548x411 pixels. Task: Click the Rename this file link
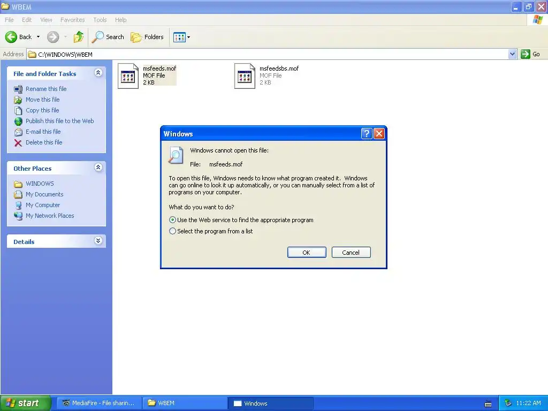coord(46,89)
